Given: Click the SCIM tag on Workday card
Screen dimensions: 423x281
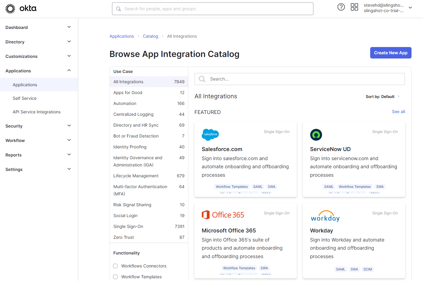Looking at the screenshot, I should 368,269.
